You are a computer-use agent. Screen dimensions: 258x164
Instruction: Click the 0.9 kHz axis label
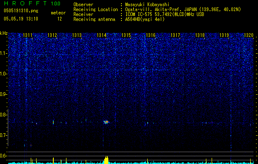[x=4, y=94]
